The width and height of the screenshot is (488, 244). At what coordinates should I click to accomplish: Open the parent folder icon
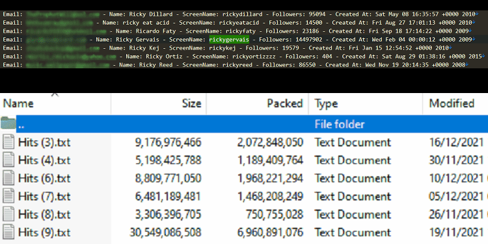click(8, 124)
